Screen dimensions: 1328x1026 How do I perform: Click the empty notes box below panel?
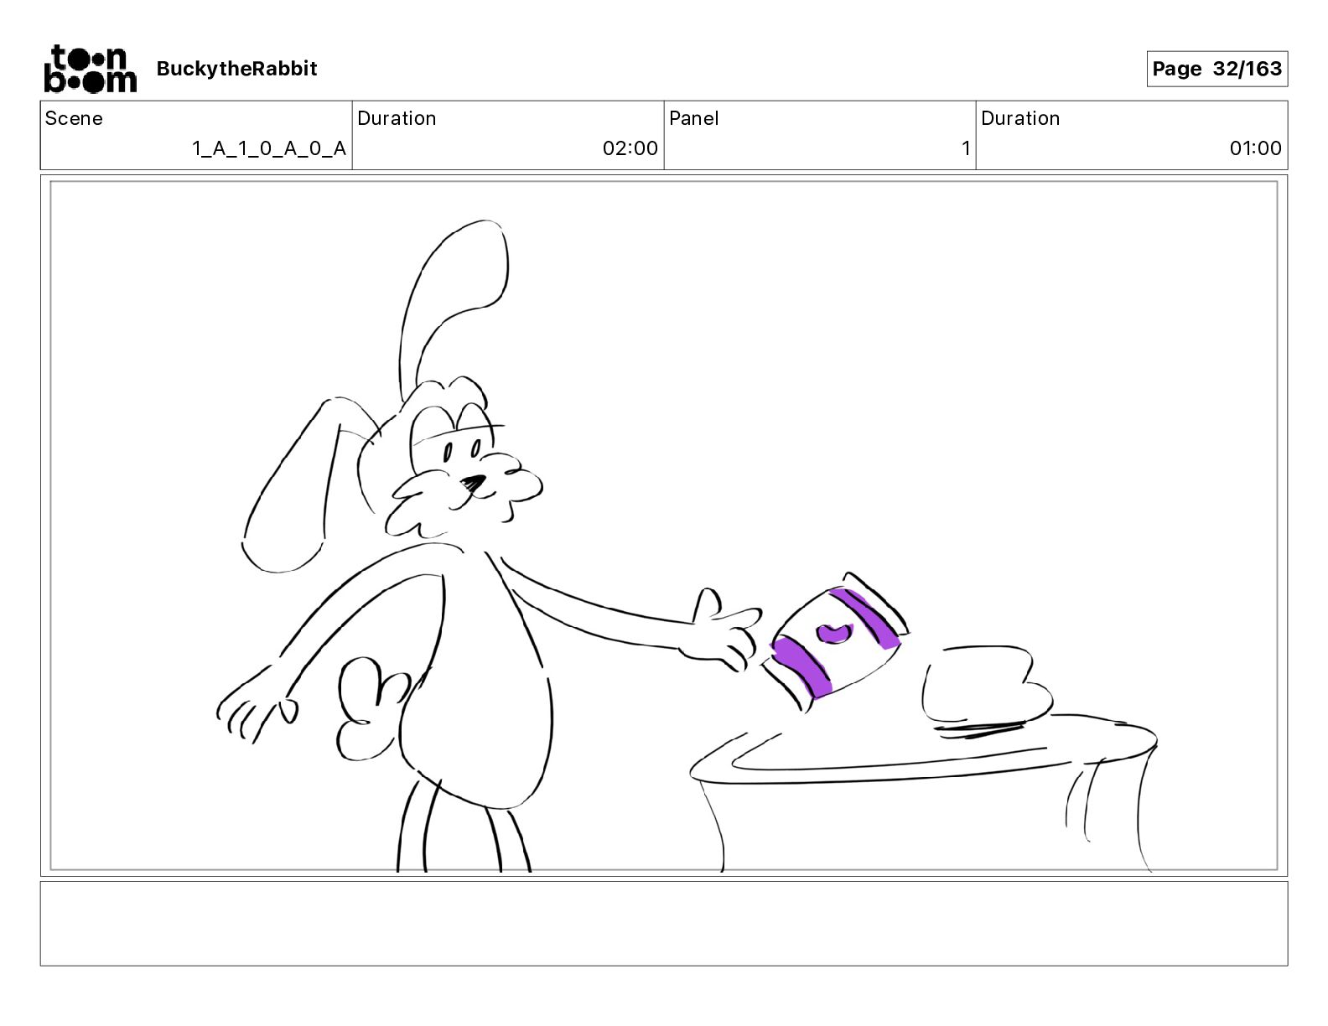coord(664,923)
